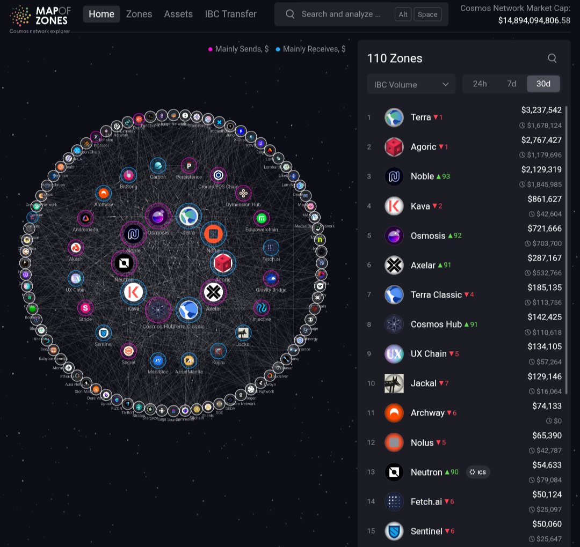Image resolution: width=580 pixels, height=547 pixels.
Task: Click the Nolus icon in zones list
Action: pyautogui.click(x=394, y=442)
